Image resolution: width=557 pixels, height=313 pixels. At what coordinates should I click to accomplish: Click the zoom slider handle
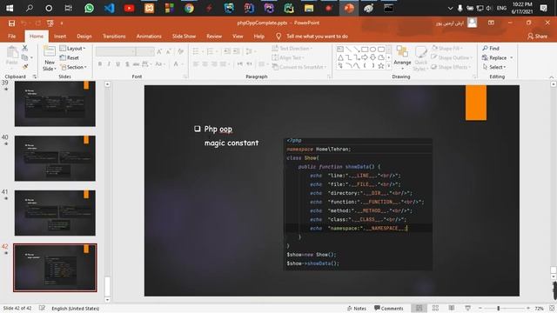coord(499,309)
